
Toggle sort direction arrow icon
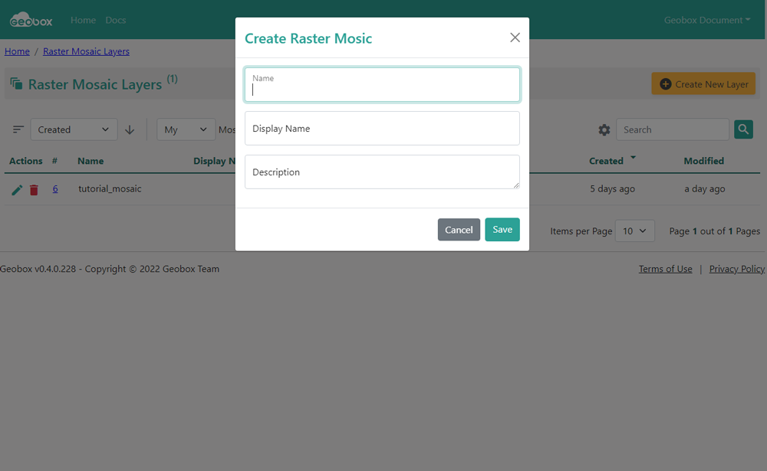(130, 130)
